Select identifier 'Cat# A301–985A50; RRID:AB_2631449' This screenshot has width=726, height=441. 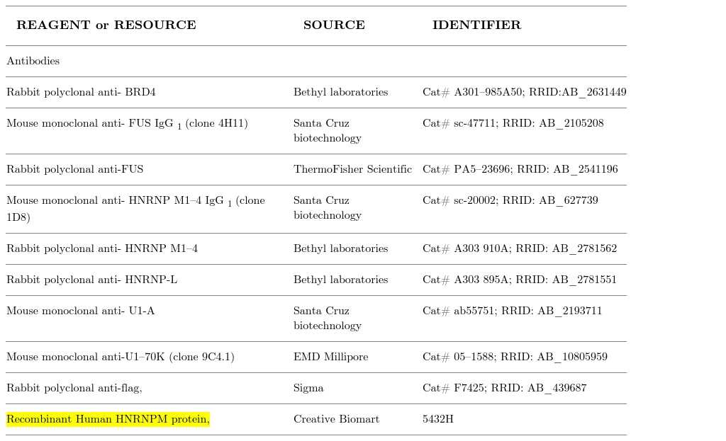[525, 92]
